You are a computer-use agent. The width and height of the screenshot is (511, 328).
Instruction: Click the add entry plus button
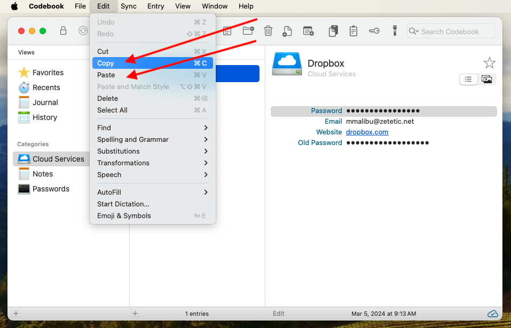(135, 314)
